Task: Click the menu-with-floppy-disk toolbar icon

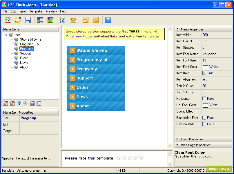Action: pyautogui.click(x=40, y=20)
